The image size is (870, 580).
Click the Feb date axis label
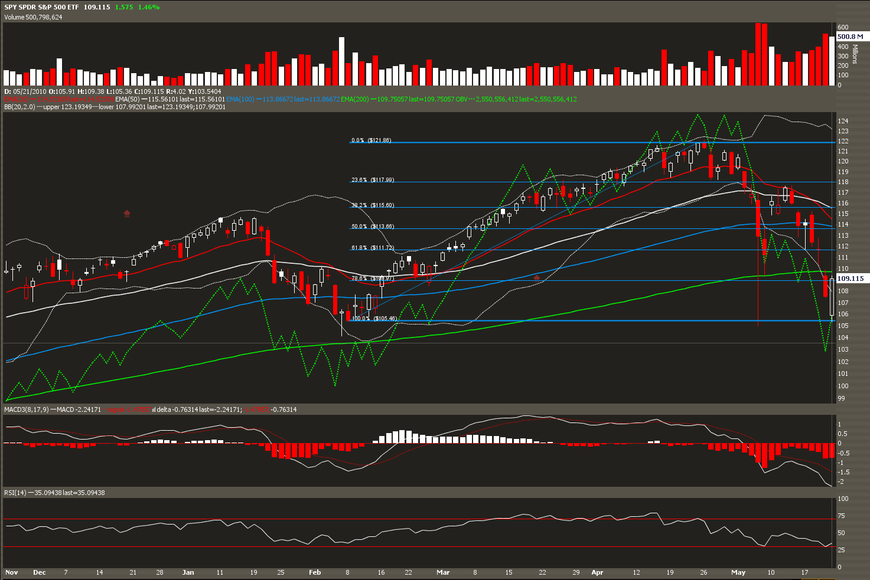(x=315, y=572)
